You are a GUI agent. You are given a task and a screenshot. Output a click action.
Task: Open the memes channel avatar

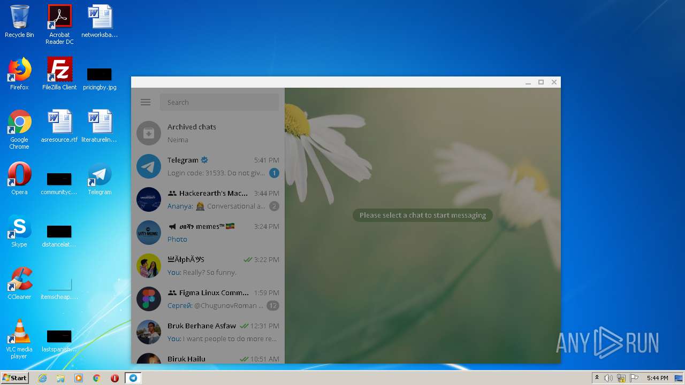tap(149, 233)
